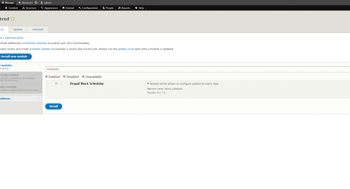Open the update script link
Screen dimensions: 350x189
coord(126,49)
